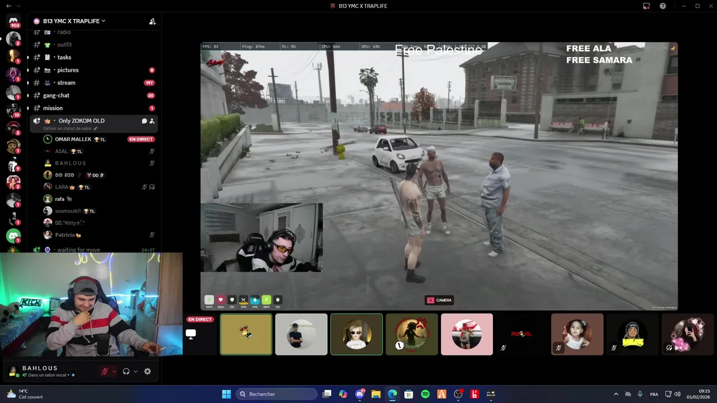Open the tasks channel
Screen dimensions: 717x403
(x=93, y=57)
